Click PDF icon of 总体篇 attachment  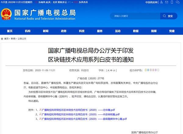(x=40, y=110)
